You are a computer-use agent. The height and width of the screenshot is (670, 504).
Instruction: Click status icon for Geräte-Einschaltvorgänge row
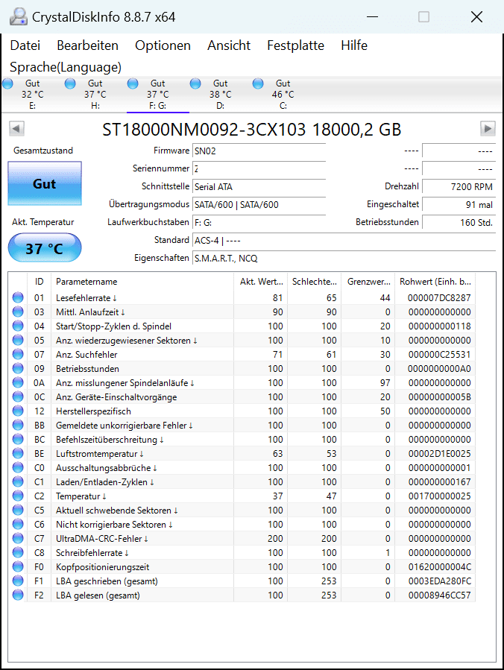point(18,396)
